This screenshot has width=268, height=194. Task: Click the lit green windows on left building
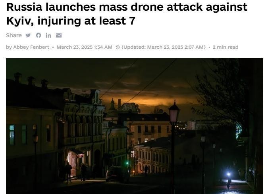coord(18,135)
